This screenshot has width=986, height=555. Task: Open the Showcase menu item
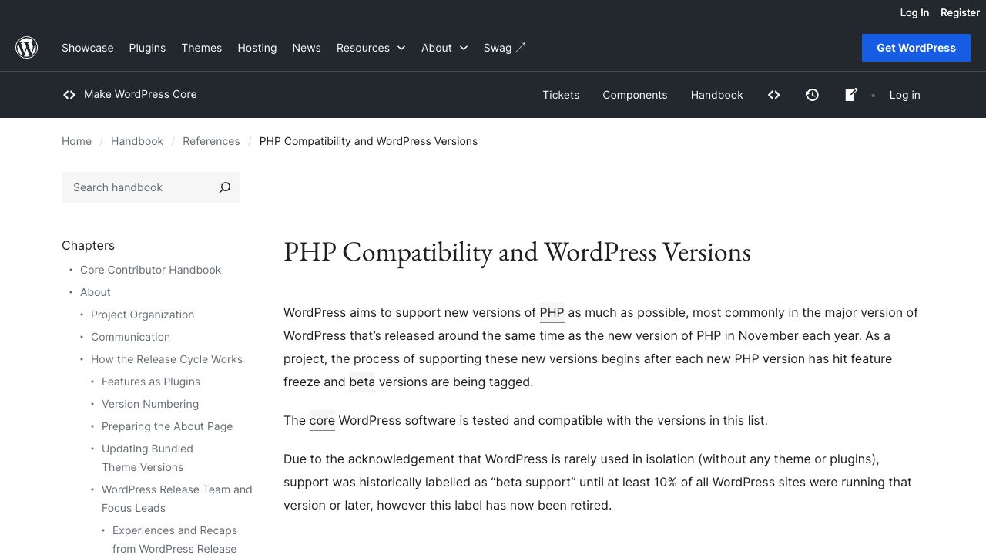pyautogui.click(x=88, y=48)
